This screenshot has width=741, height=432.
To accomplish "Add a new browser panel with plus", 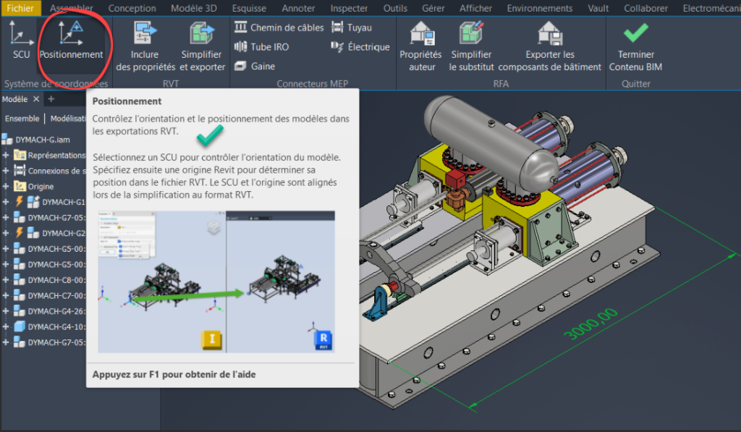I will coord(51,99).
